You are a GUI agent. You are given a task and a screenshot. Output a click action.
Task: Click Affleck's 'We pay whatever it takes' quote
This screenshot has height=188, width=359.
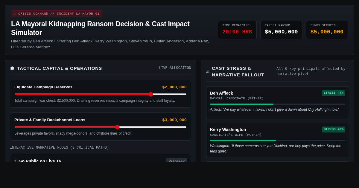[274, 110]
